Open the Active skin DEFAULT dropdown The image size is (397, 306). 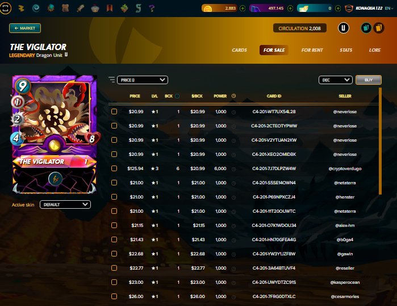65,205
